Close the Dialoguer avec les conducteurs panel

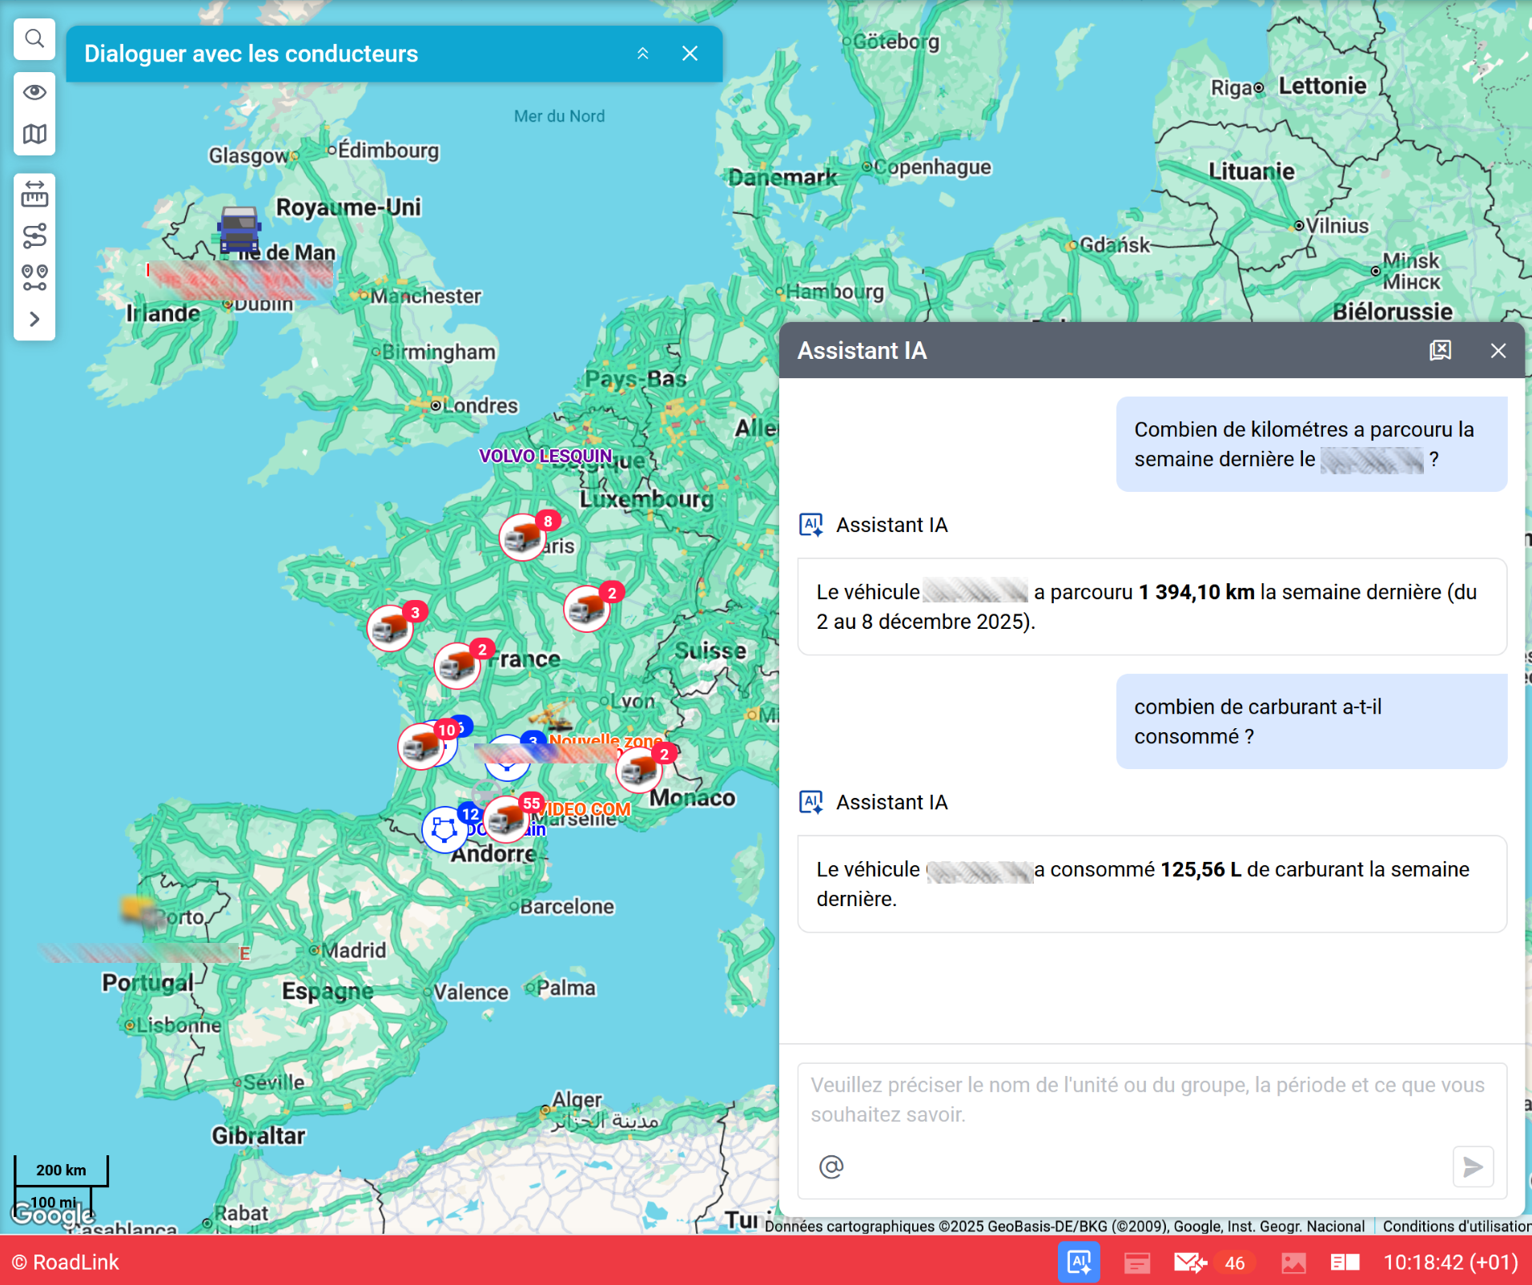click(x=690, y=54)
